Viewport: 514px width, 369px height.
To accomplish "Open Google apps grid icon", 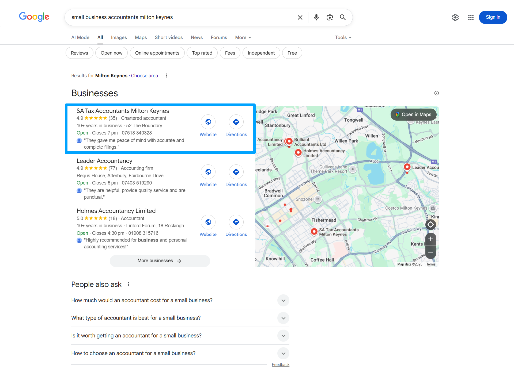I will pyautogui.click(x=471, y=17).
